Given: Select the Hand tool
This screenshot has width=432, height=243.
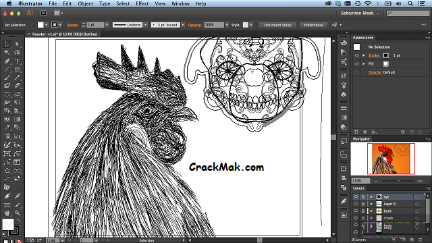Looking at the screenshot, I should [7, 213].
